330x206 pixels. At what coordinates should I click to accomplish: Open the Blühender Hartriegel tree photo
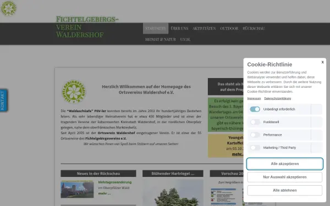(x=173, y=193)
